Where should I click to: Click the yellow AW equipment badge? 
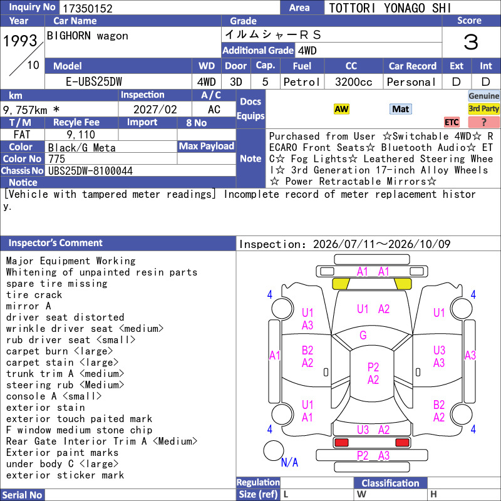(x=341, y=109)
